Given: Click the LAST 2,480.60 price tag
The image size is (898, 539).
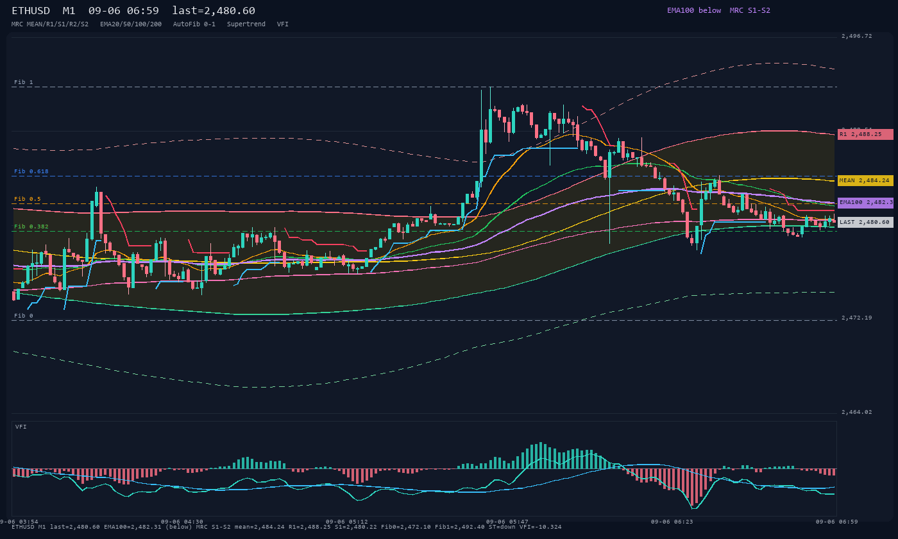Looking at the screenshot, I should click(x=865, y=223).
